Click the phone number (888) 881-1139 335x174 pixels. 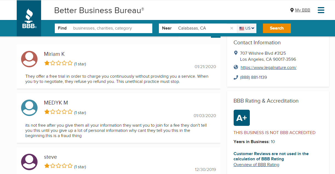[x=253, y=77]
